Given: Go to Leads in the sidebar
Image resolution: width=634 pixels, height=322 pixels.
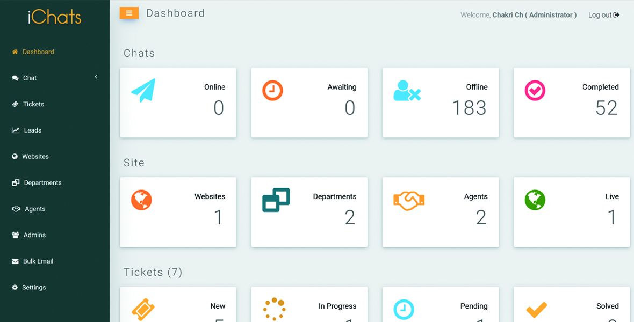Looking at the screenshot, I should coord(32,130).
